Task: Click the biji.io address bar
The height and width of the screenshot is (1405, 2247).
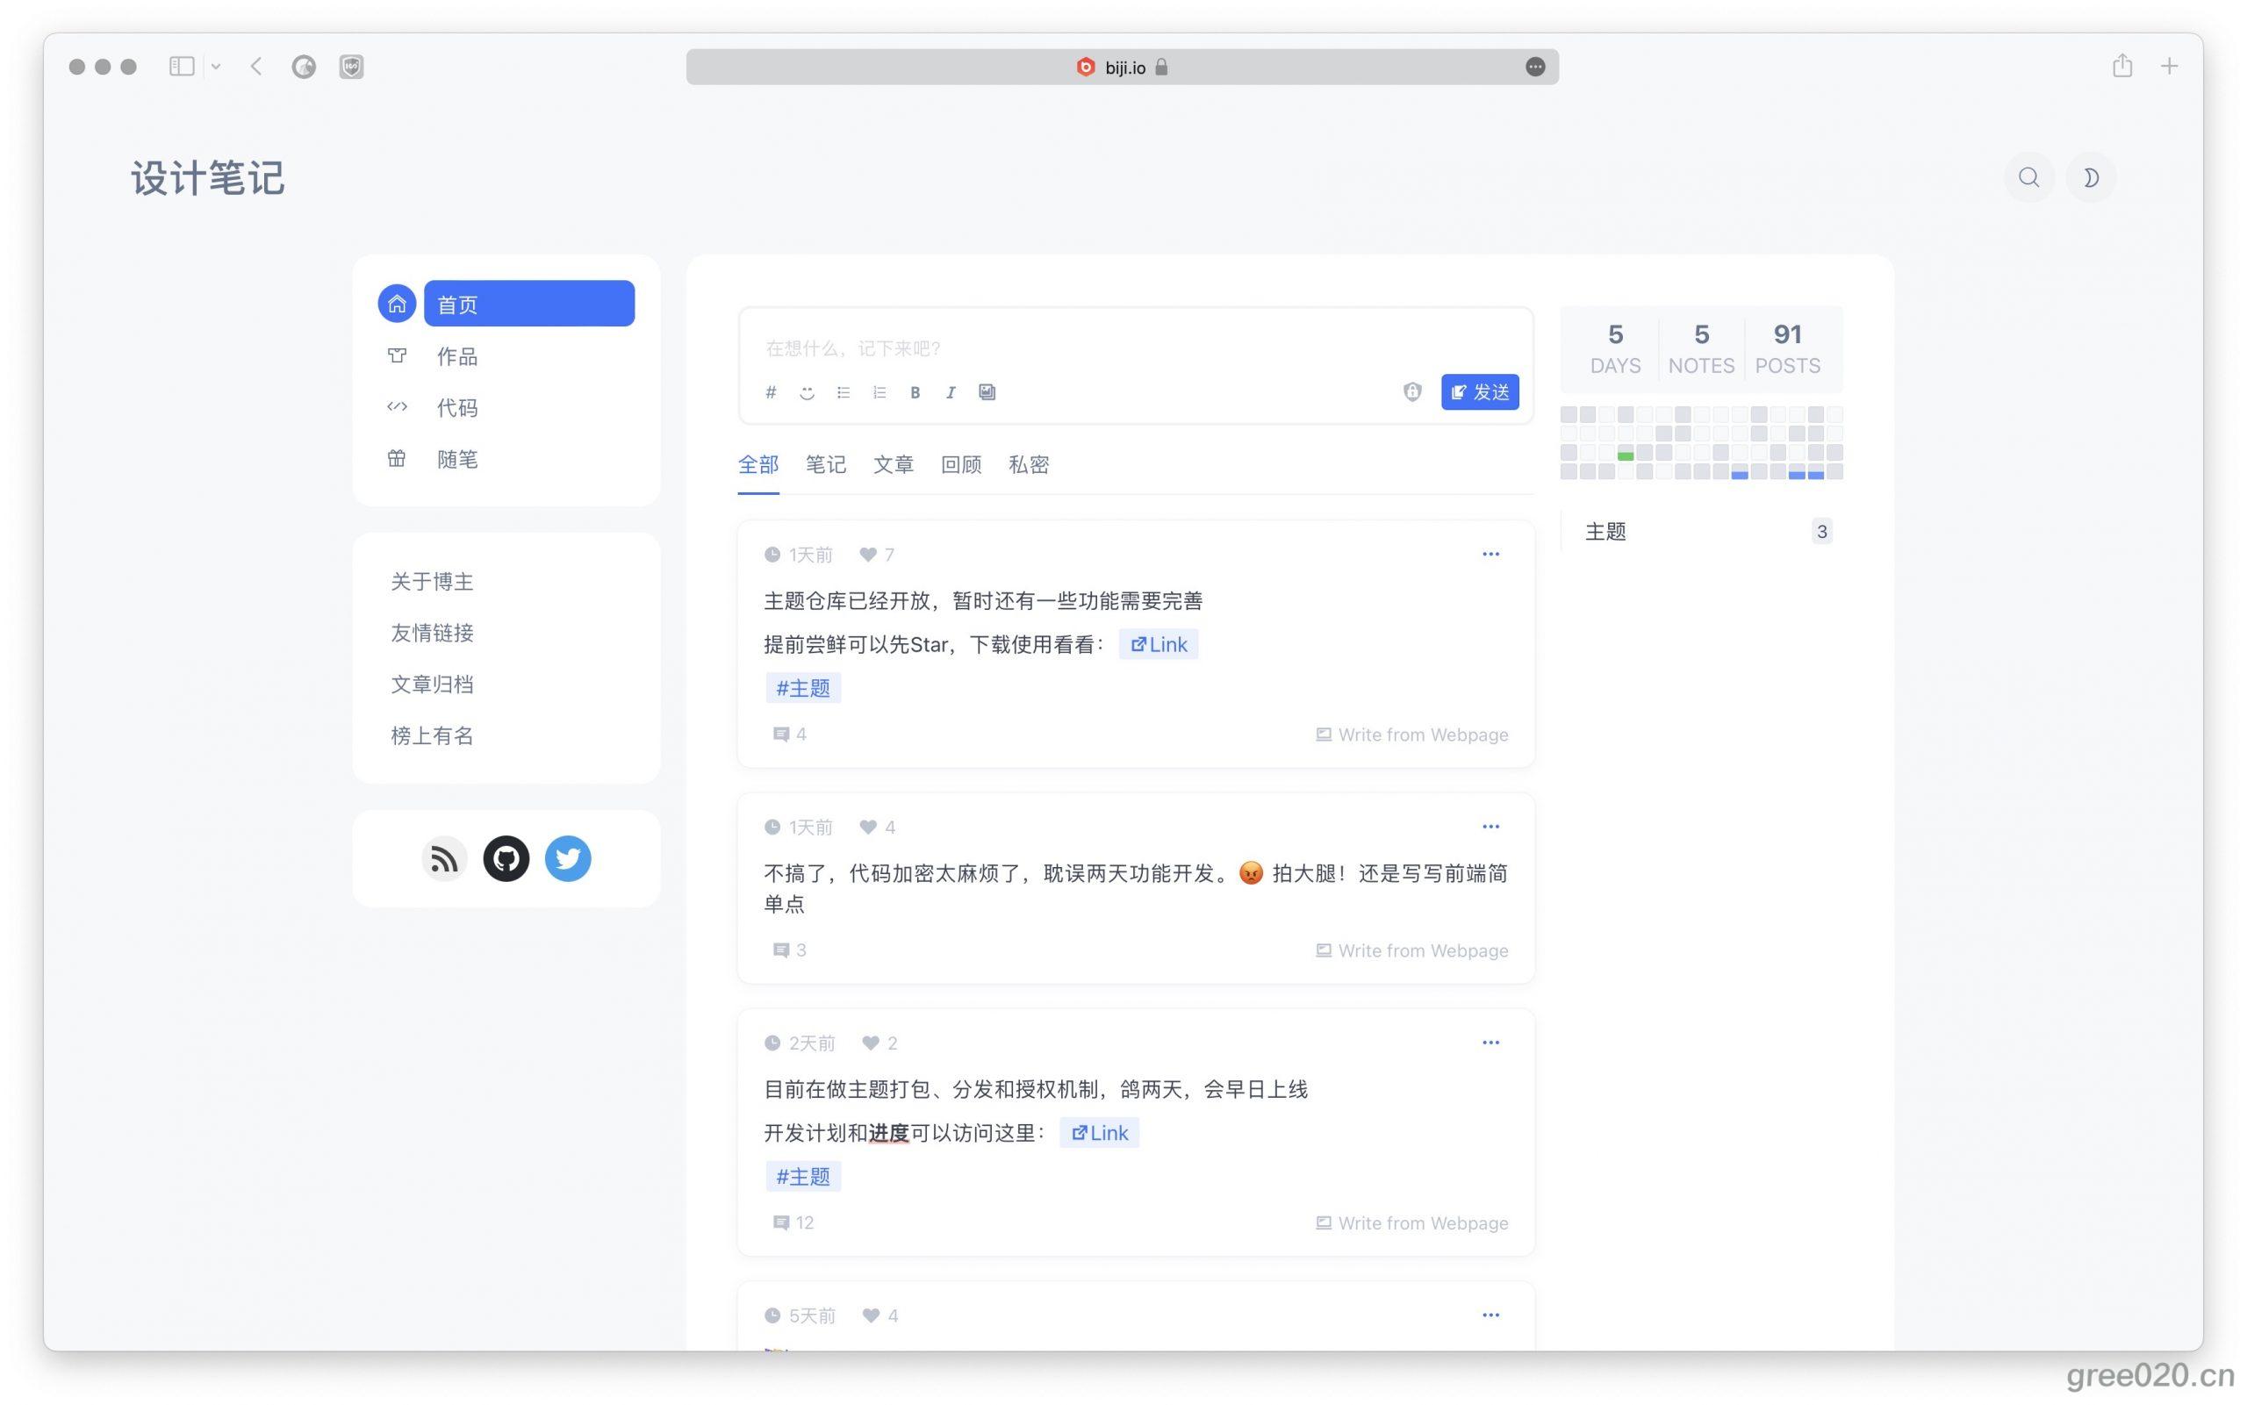Action: (x=1123, y=67)
